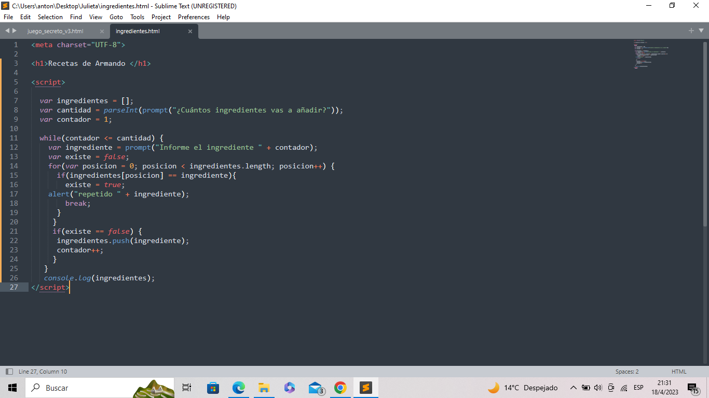Click the Sublime Text title bar icon
Screen dimensions: 709x398
click(x=5, y=6)
